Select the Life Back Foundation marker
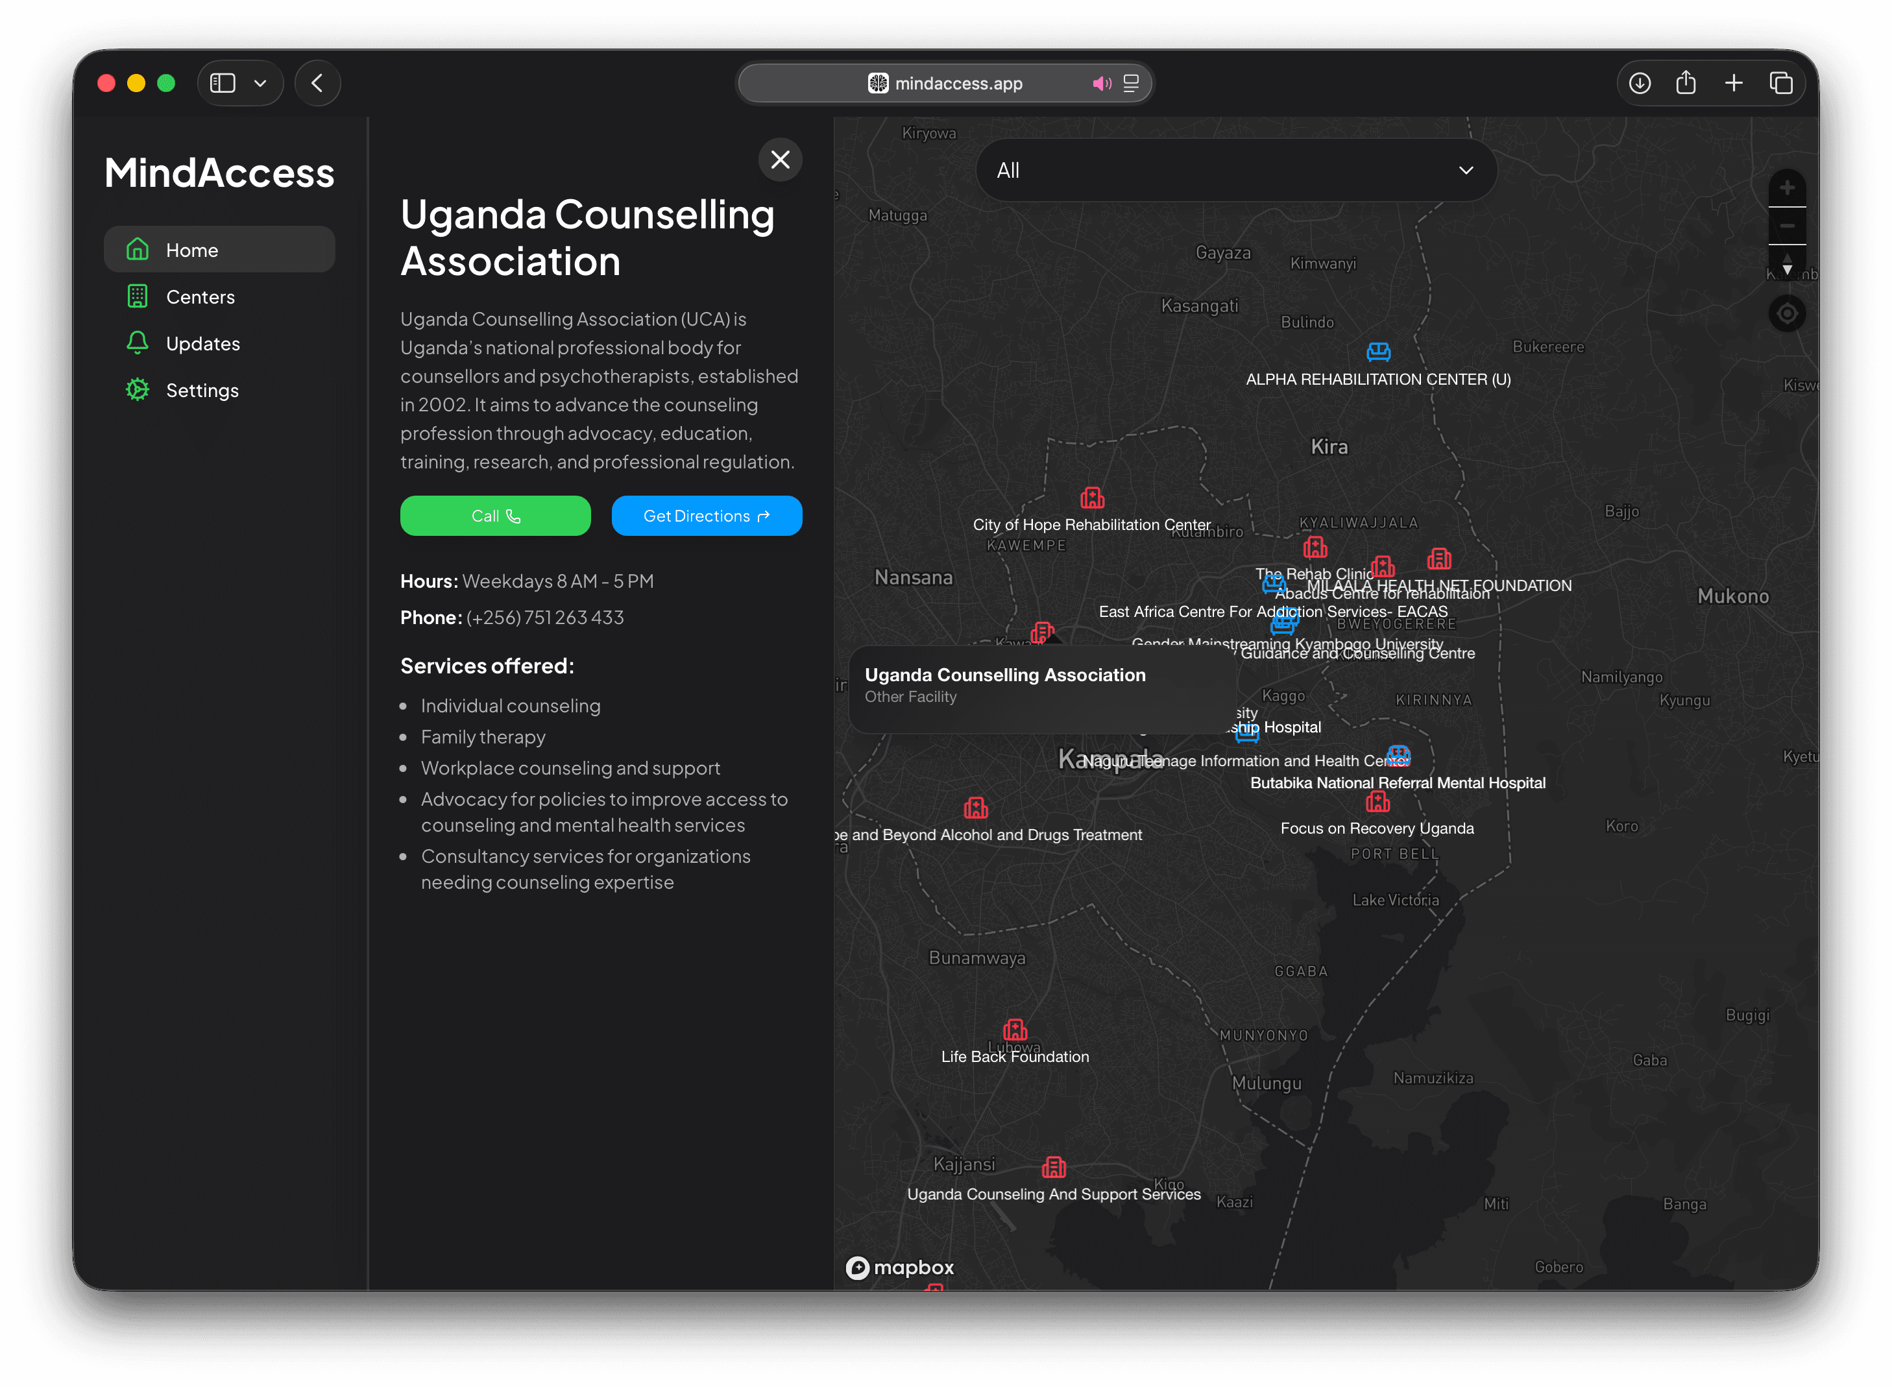 coord(1014,1030)
